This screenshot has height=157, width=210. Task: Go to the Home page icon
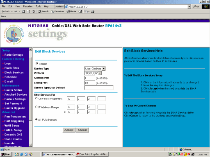[33, 11]
